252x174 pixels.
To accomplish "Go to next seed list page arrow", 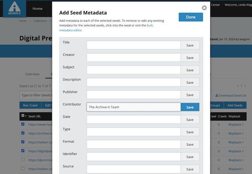I will (245, 86).
